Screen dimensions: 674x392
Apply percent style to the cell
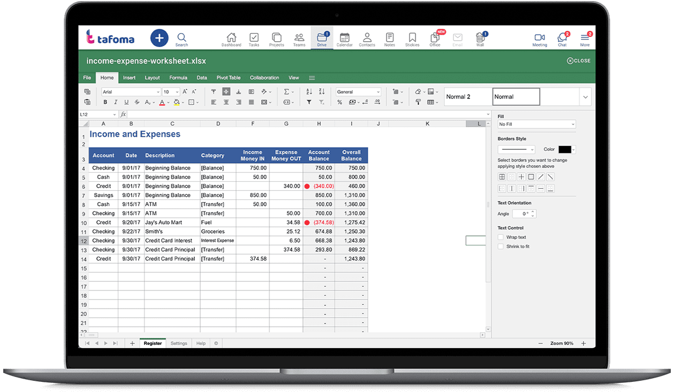[339, 102]
